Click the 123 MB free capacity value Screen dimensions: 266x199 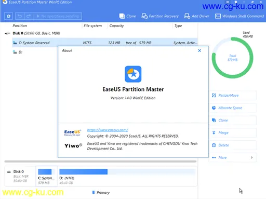coord(114,43)
